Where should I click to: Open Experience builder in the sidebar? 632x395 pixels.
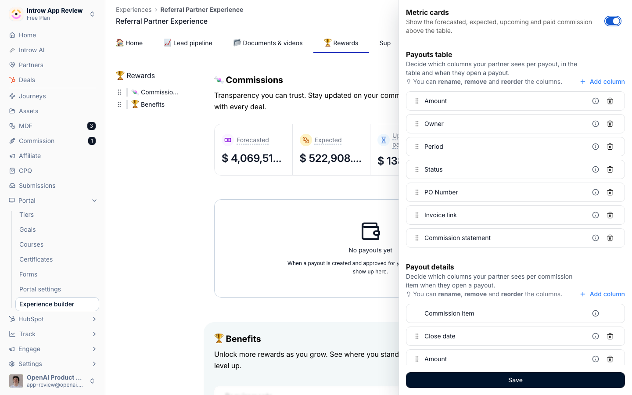coord(57,304)
